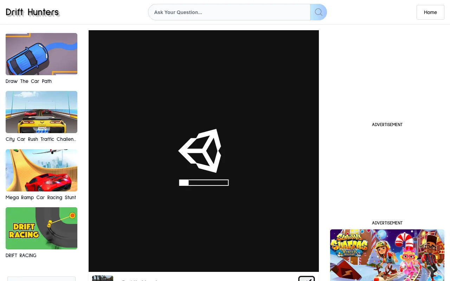Click the DRIFT RACING title text
This screenshot has height=281, width=450.
(x=21, y=255)
